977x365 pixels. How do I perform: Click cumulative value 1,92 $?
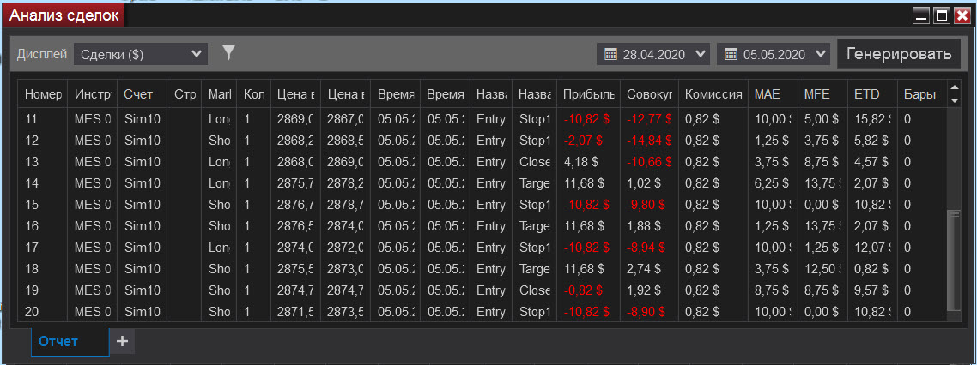(645, 290)
